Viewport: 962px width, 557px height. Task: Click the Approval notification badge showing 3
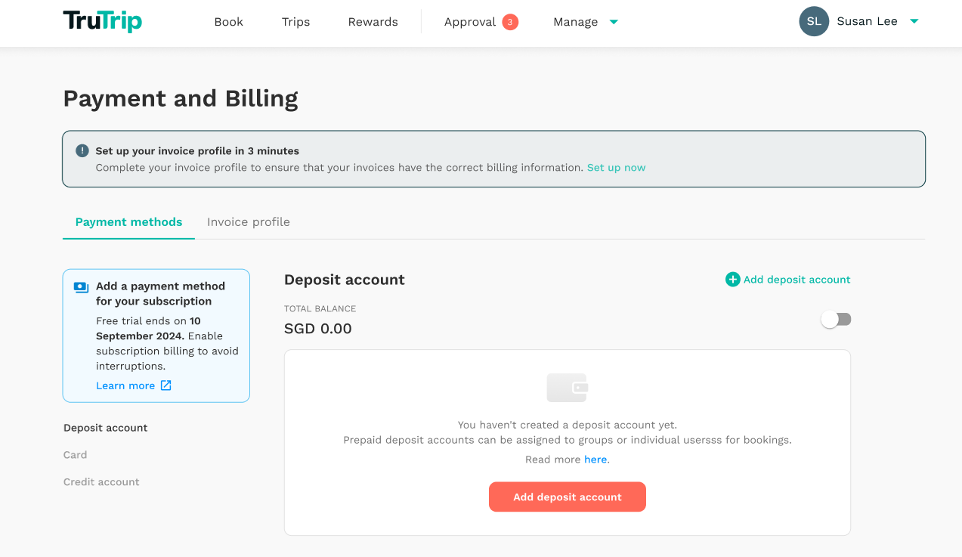tap(510, 22)
